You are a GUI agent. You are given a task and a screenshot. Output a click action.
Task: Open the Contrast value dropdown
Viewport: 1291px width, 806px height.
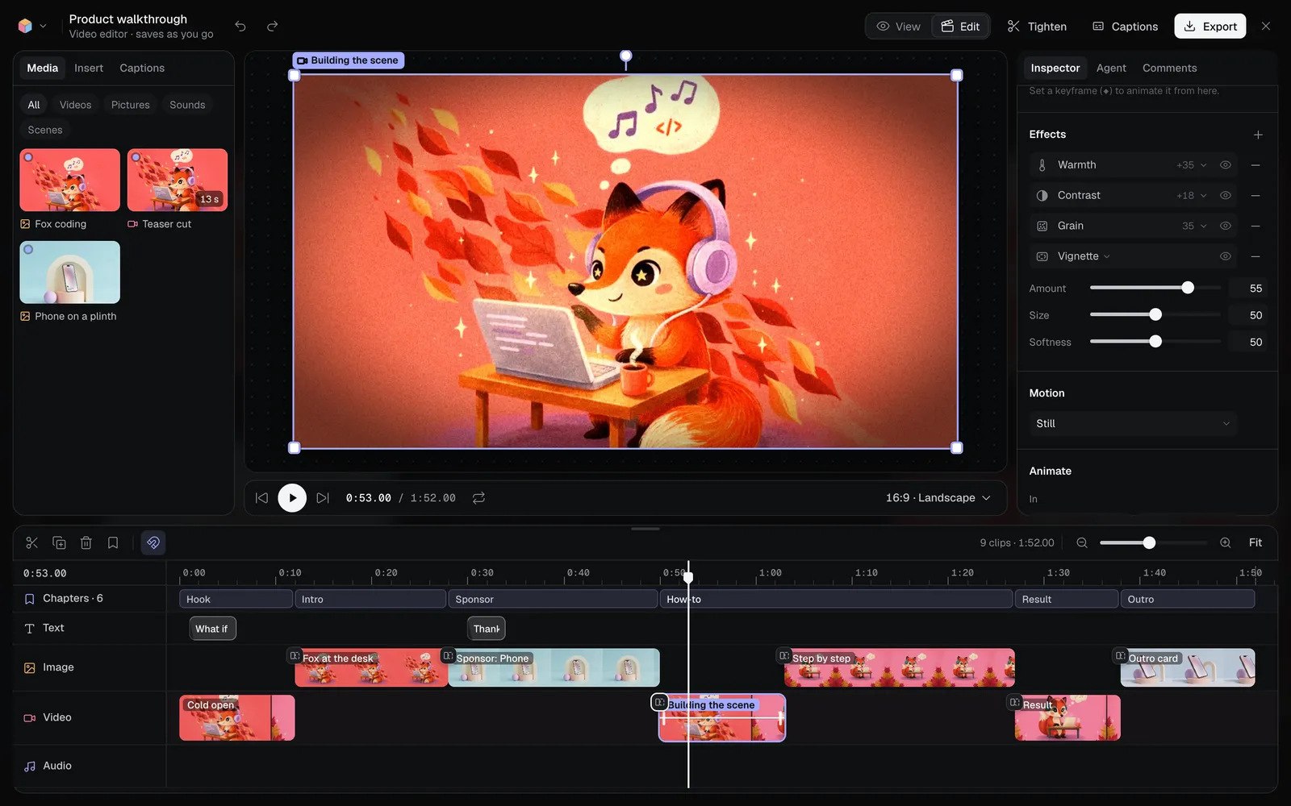point(1192,195)
